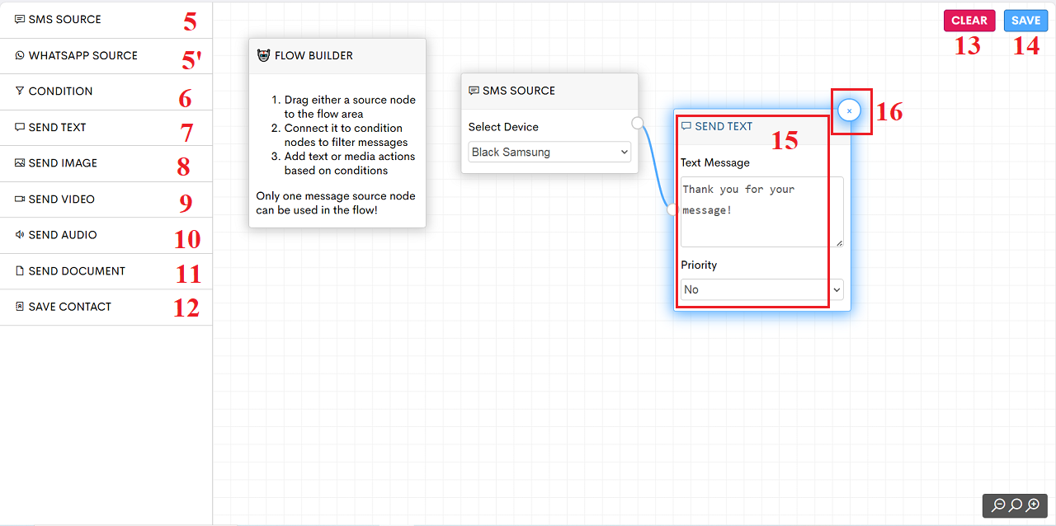Click the SMS SOURCE node title
The image size is (1056, 526).
tap(519, 91)
